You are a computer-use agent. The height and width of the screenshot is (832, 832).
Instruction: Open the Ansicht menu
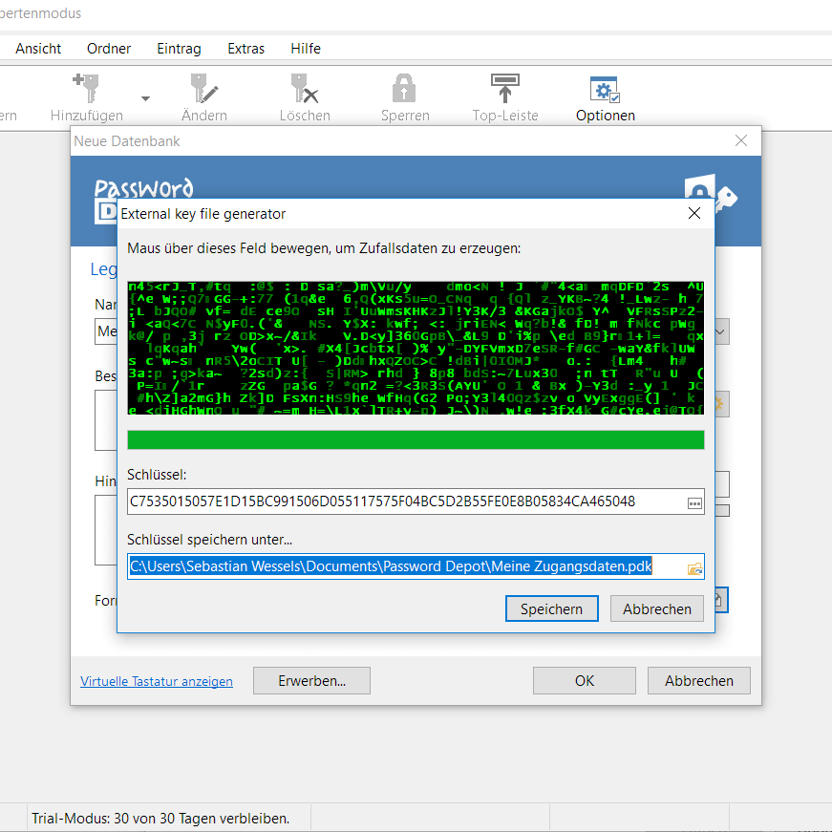[x=38, y=49]
